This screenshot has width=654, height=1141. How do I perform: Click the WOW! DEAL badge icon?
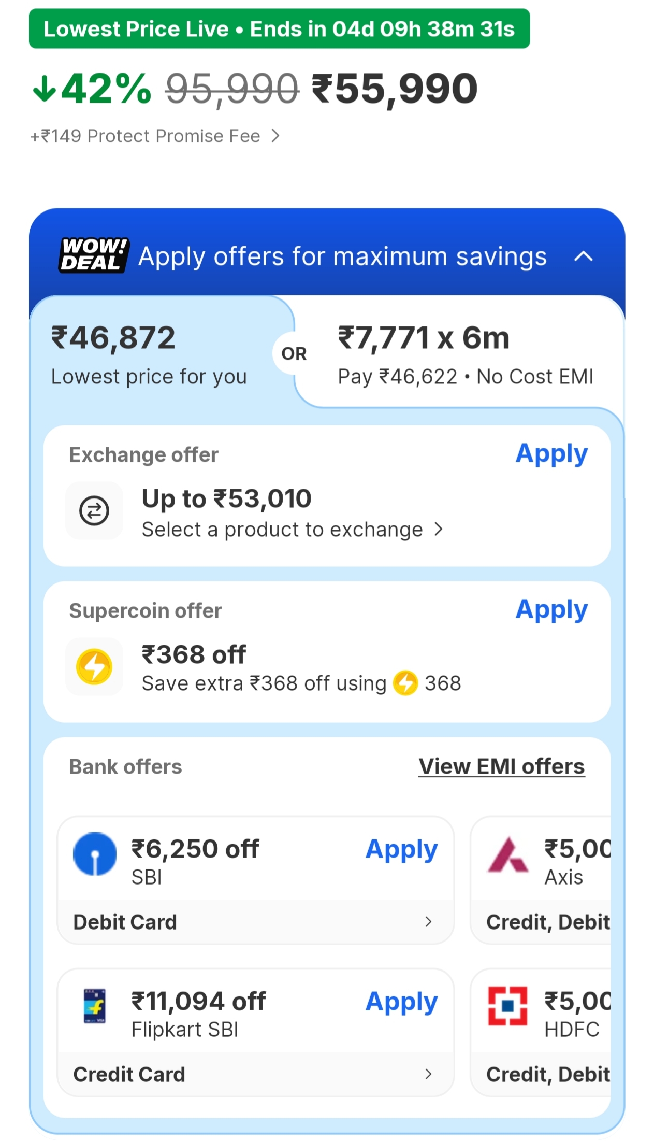[94, 255]
